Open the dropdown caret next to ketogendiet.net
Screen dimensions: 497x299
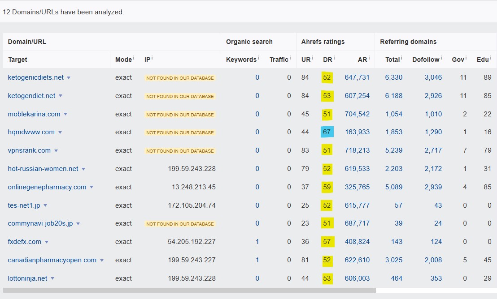click(x=61, y=96)
